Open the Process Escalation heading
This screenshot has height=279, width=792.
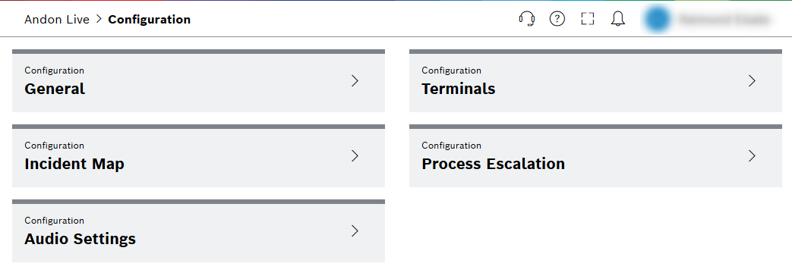click(x=494, y=164)
